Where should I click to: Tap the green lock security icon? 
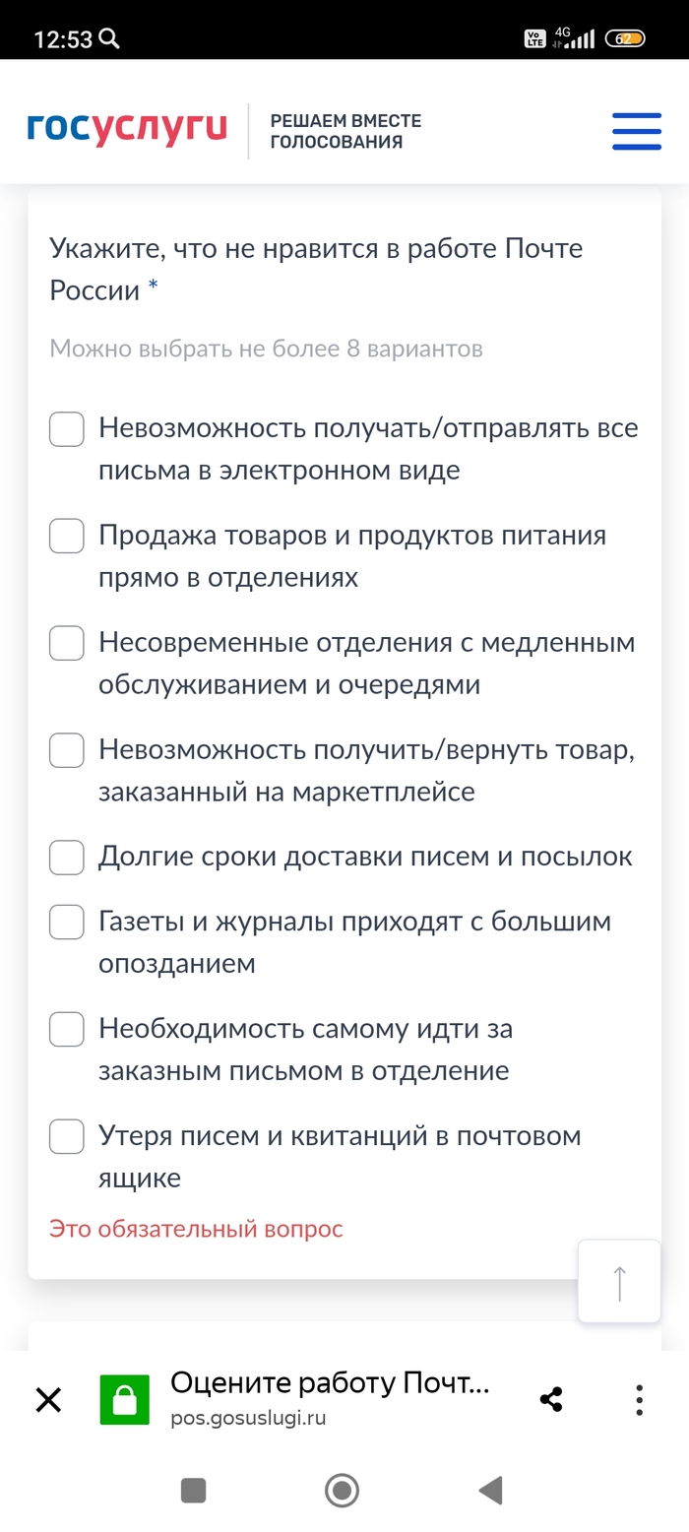point(124,1400)
